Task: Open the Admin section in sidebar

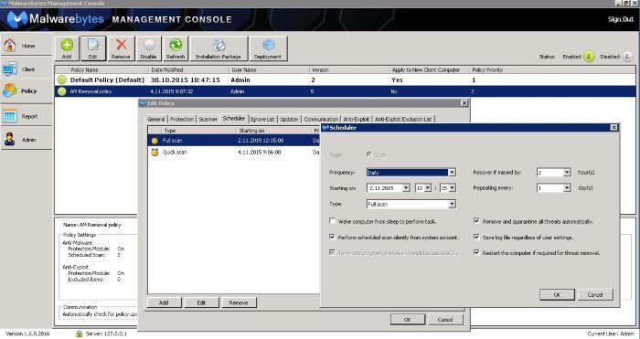Action: [27, 139]
